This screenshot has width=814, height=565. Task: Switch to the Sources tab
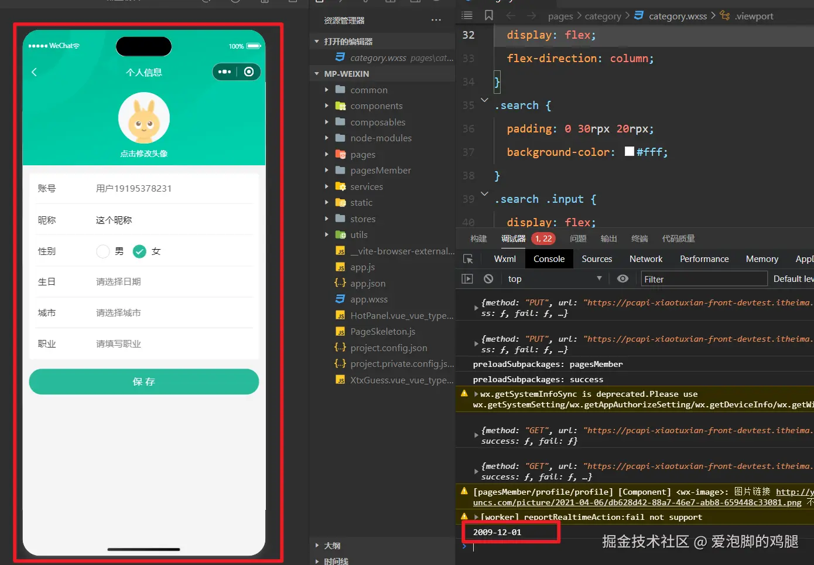point(597,259)
